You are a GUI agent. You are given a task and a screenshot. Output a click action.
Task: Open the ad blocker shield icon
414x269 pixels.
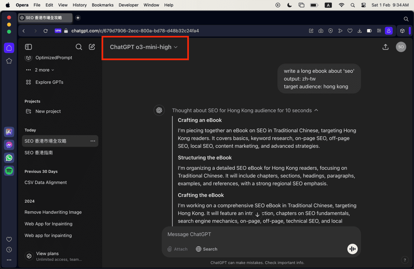click(330, 31)
